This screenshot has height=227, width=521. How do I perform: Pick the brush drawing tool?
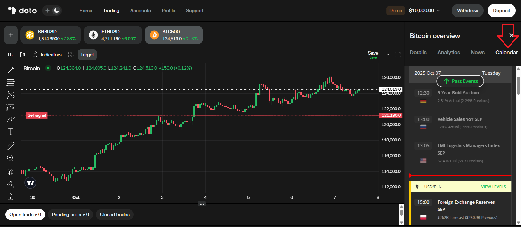[10, 119]
